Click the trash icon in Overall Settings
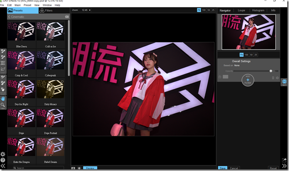289x171 pixels. click(x=273, y=78)
